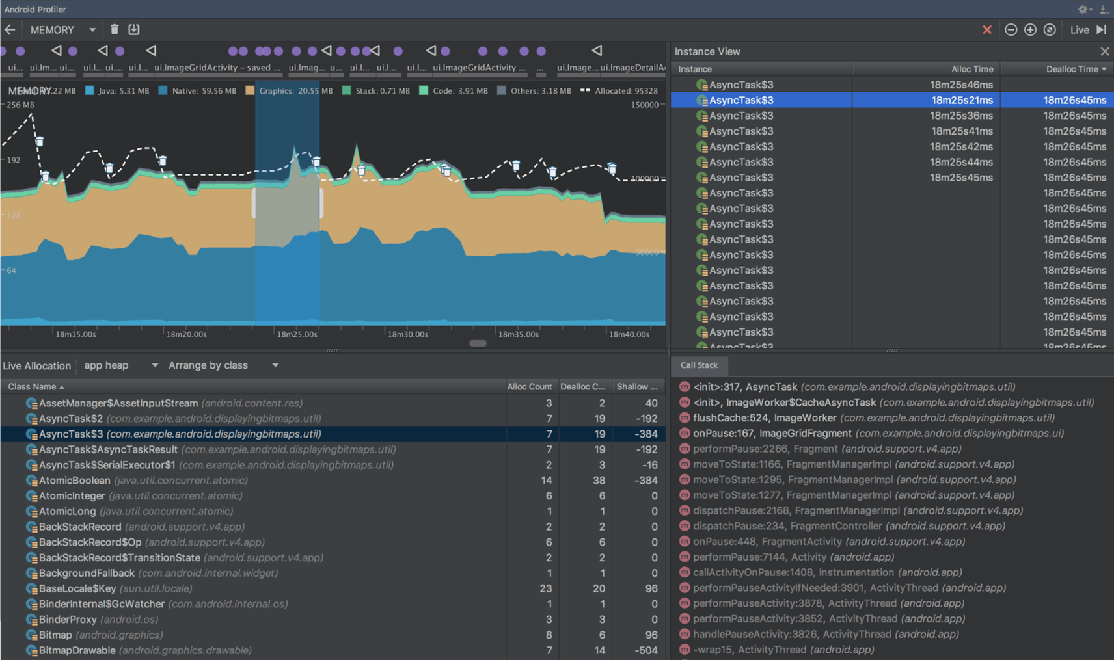Screen dimensions: 1114x660
Task: Zoom out the timeline with minus icon
Action: tap(1011, 30)
